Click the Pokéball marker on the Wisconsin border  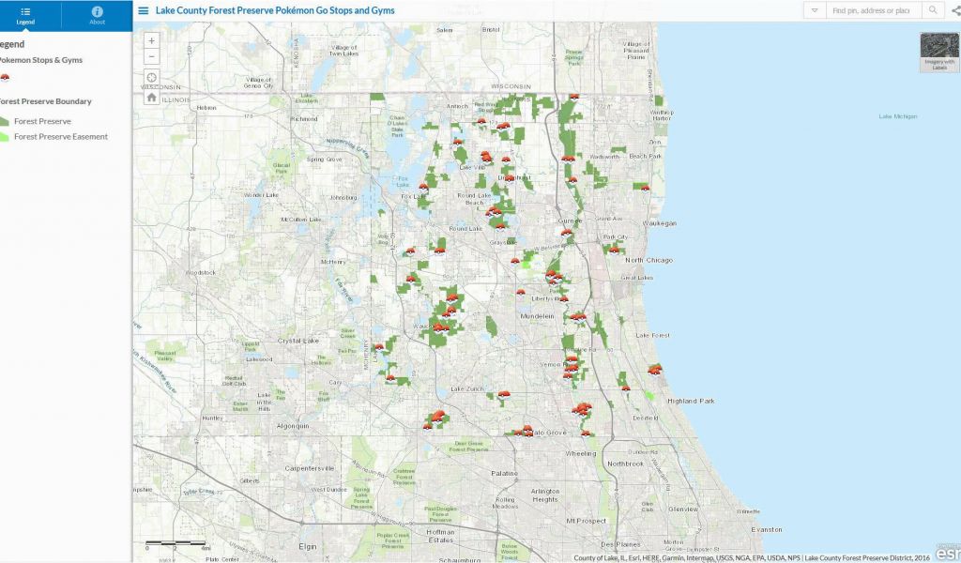pos(573,97)
